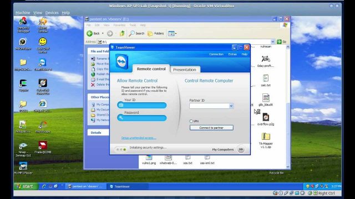Click the Connect to partner button
Screen dimensions: 355x199
[211, 128]
